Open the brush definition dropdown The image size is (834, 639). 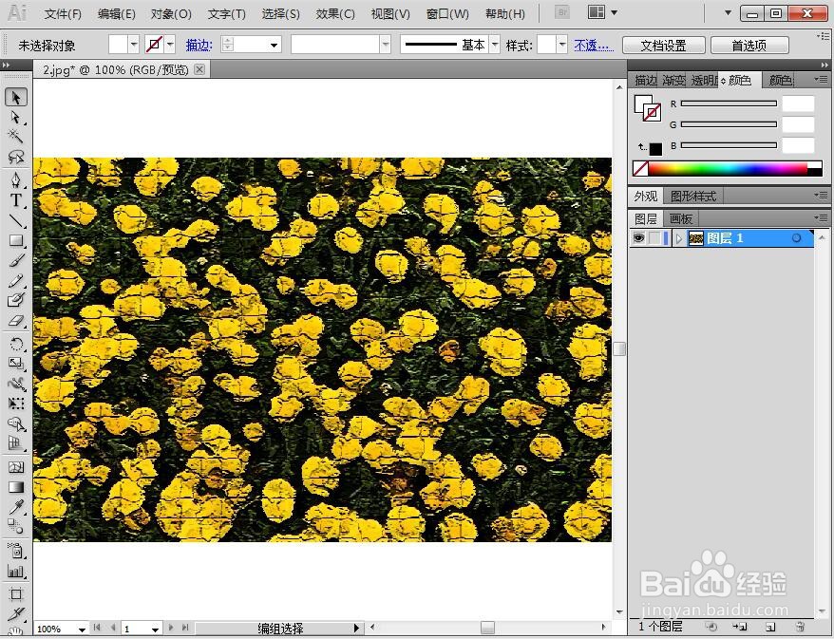(386, 46)
